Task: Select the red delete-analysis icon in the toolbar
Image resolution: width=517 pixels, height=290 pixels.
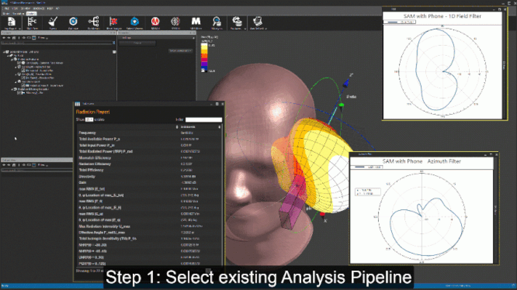Action: pos(113,21)
